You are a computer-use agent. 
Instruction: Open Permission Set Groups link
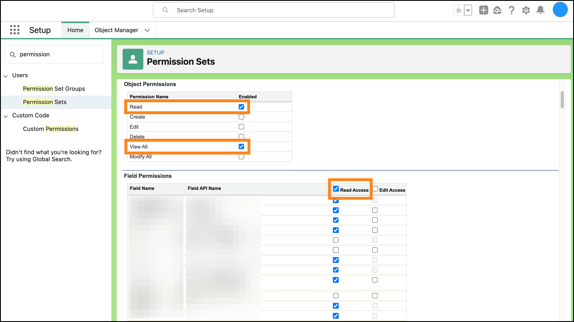click(x=54, y=89)
